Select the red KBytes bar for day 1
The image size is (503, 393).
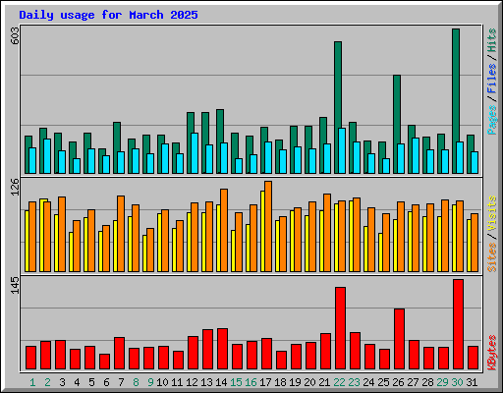(x=30, y=358)
